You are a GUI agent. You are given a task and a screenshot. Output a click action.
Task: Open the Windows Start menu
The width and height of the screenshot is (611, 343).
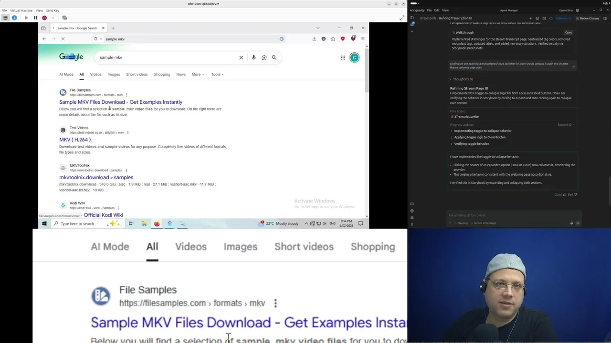[x=44, y=223]
